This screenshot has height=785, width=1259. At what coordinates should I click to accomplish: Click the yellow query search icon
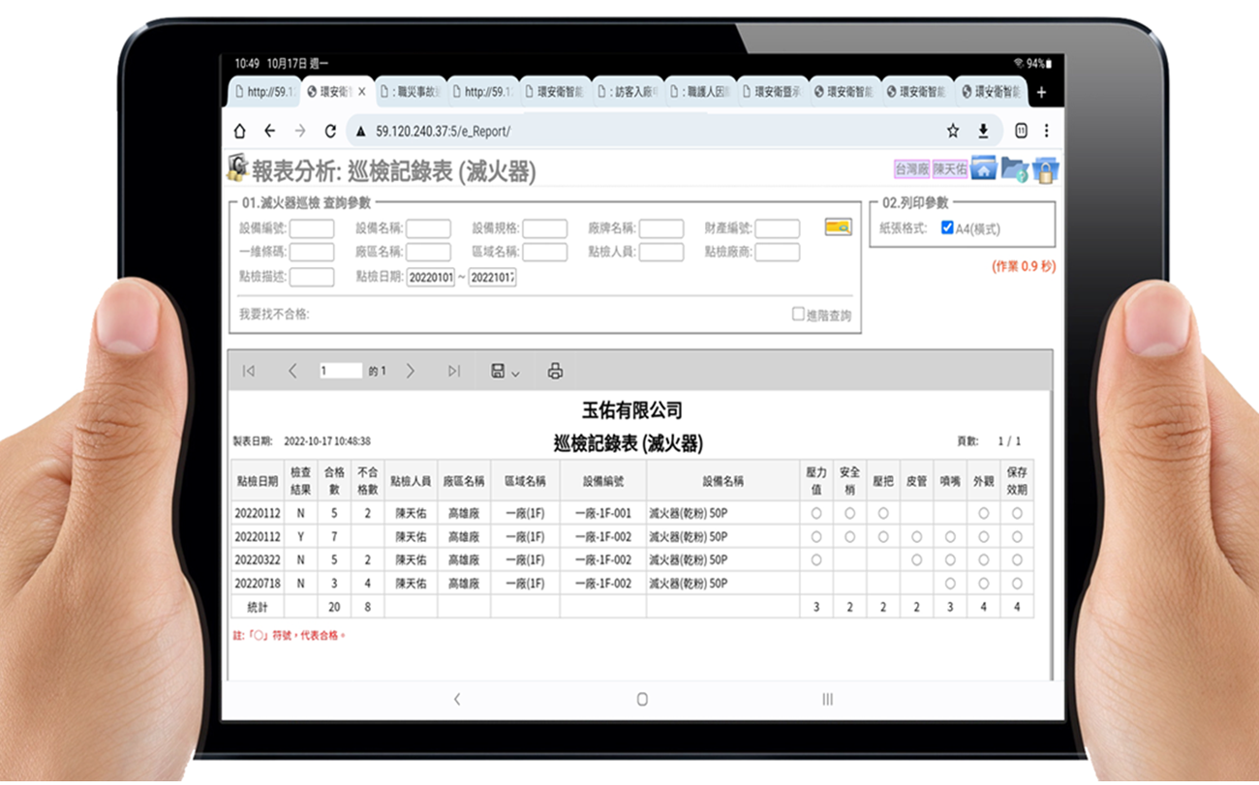(838, 227)
